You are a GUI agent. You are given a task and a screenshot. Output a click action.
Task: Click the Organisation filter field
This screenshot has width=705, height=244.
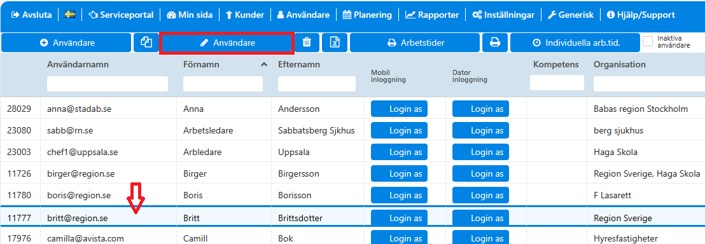tap(649, 84)
